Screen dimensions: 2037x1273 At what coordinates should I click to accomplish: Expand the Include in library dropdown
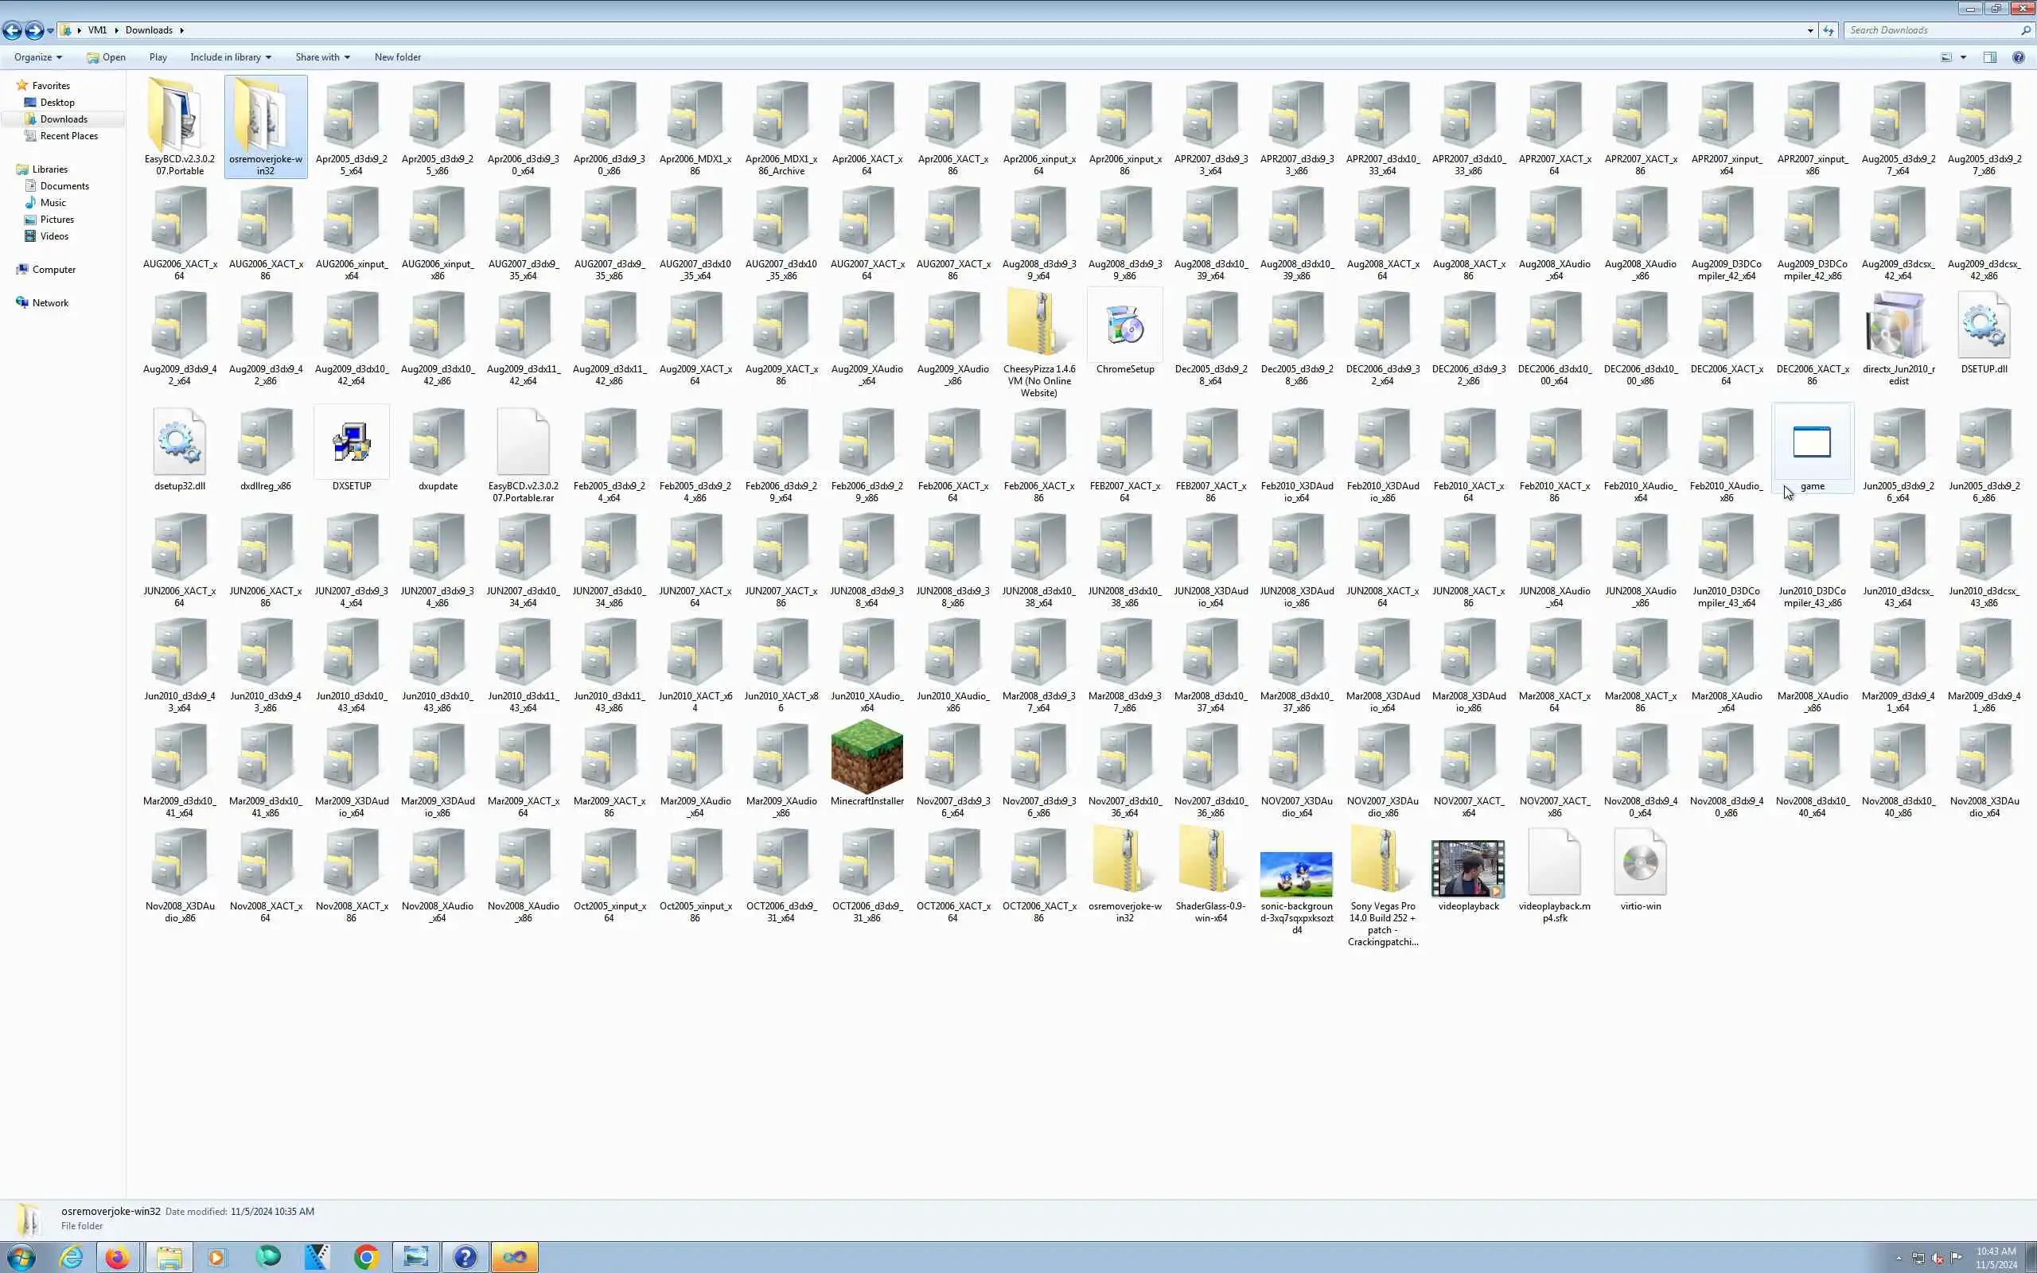[x=231, y=57]
